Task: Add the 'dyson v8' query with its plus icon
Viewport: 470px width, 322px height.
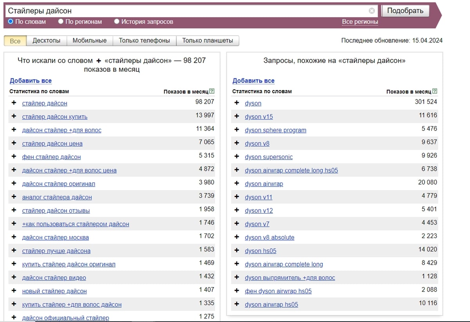Action: 237,143
